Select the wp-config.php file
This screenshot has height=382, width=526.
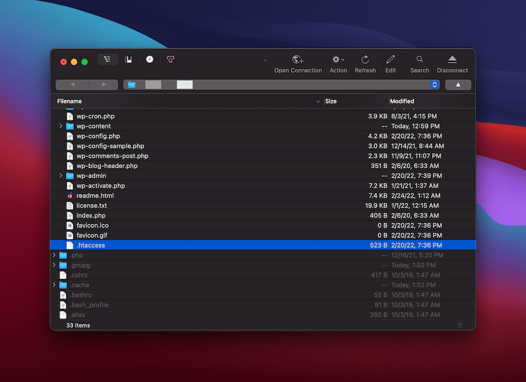(x=98, y=136)
